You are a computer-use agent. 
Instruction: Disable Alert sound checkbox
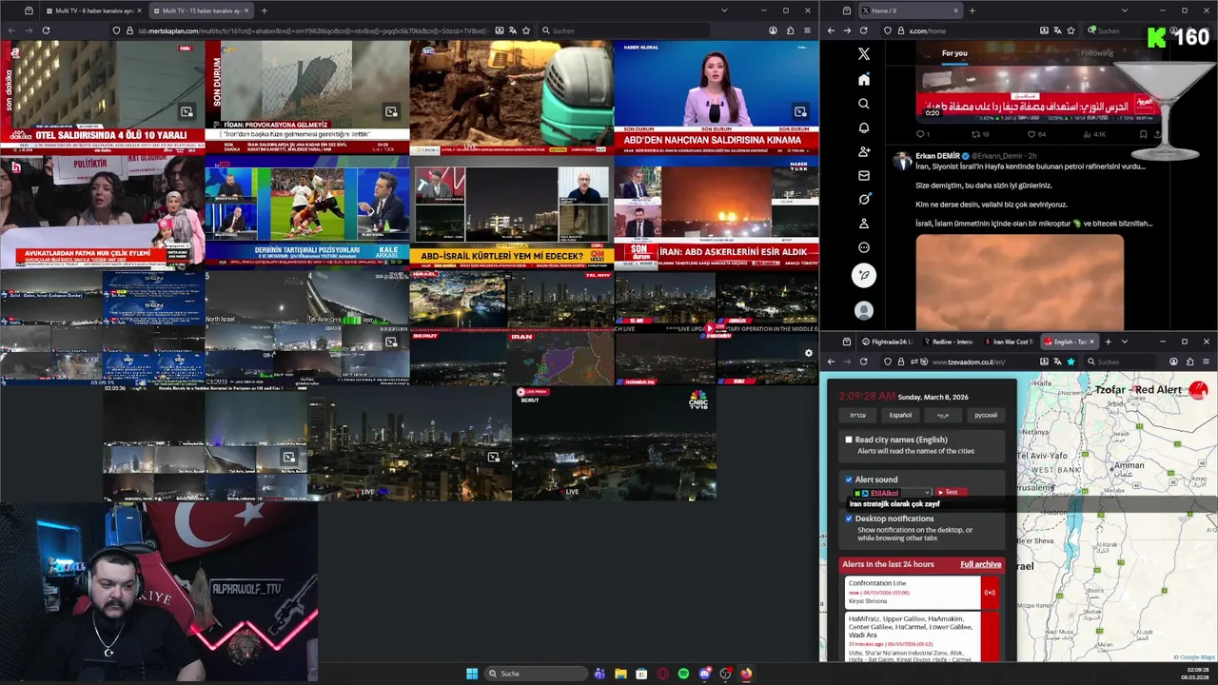tap(849, 479)
